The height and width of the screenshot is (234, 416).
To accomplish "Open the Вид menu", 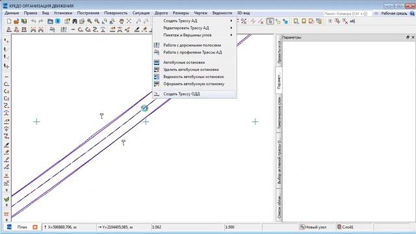I will pos(45,13).
